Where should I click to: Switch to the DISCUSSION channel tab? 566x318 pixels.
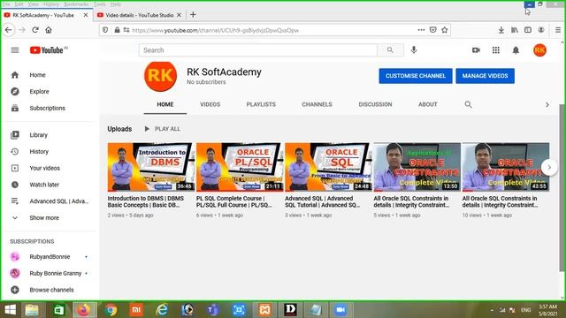click(x=375, y=104)
